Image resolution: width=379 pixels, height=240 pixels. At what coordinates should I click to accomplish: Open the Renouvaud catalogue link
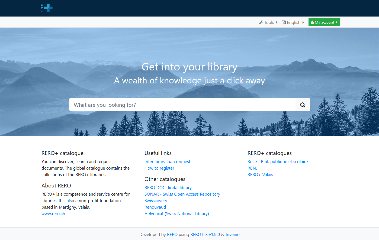[155, 207]
